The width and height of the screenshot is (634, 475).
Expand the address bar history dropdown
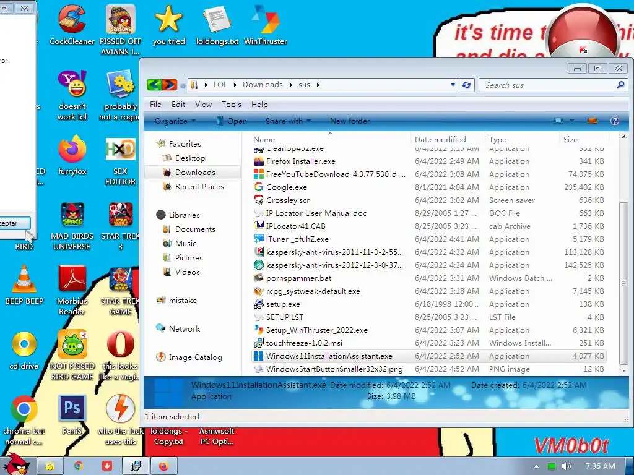coord(453,85)
